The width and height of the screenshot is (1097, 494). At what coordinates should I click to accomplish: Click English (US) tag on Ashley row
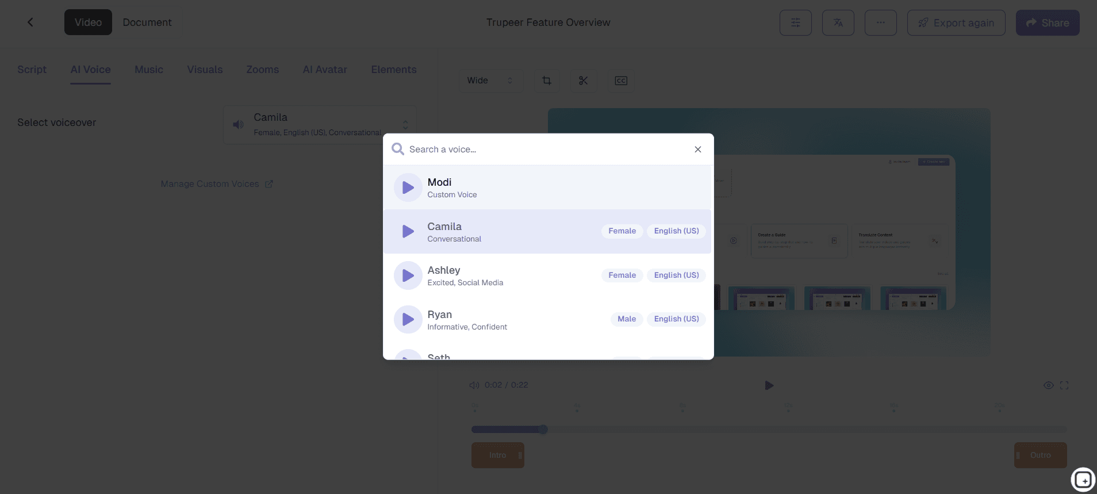tap(676, 275)
